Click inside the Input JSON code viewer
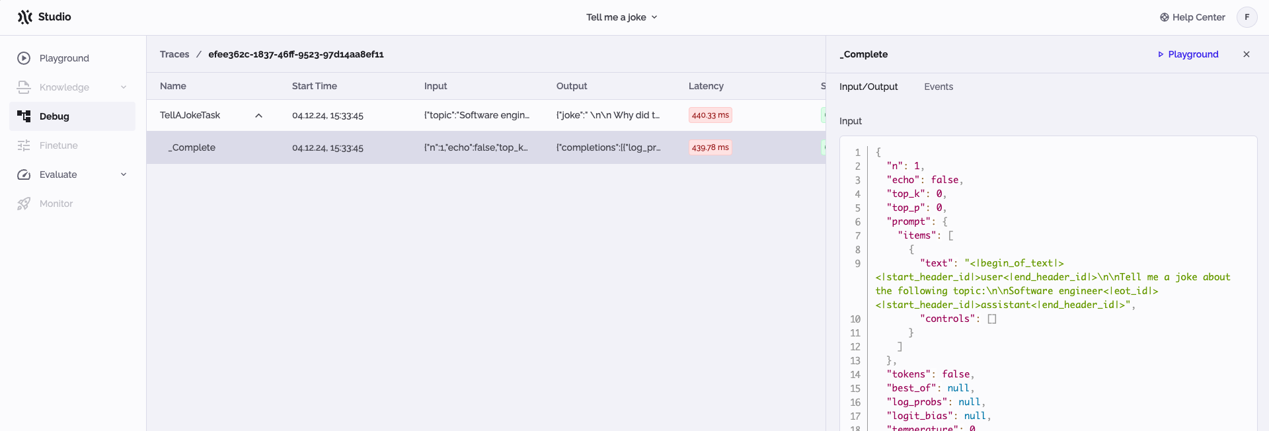Image resolution: width=1269 pixels, height=431 pixels. pos(1048,284)
